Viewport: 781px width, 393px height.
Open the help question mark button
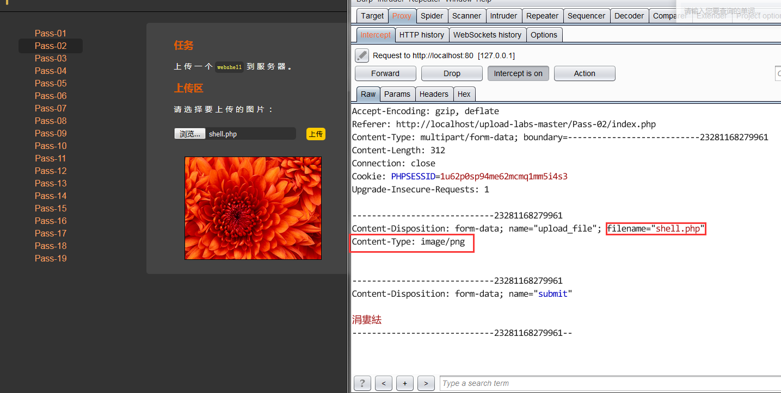(x=362, y=383)
